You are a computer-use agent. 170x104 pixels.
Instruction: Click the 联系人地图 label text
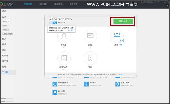(125, 83)
